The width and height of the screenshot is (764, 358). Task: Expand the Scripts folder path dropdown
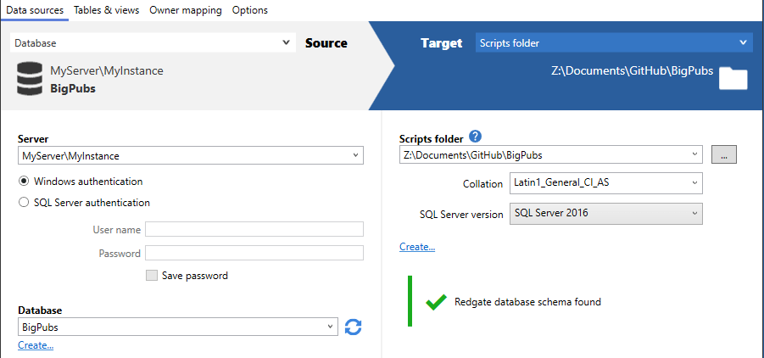551,155
